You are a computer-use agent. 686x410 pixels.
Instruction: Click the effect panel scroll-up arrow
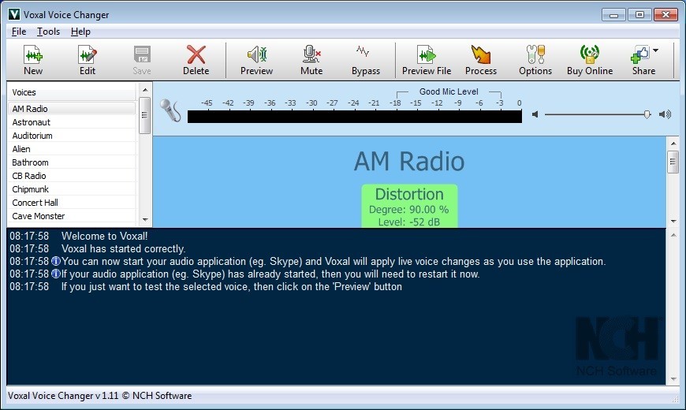[673, 143]
